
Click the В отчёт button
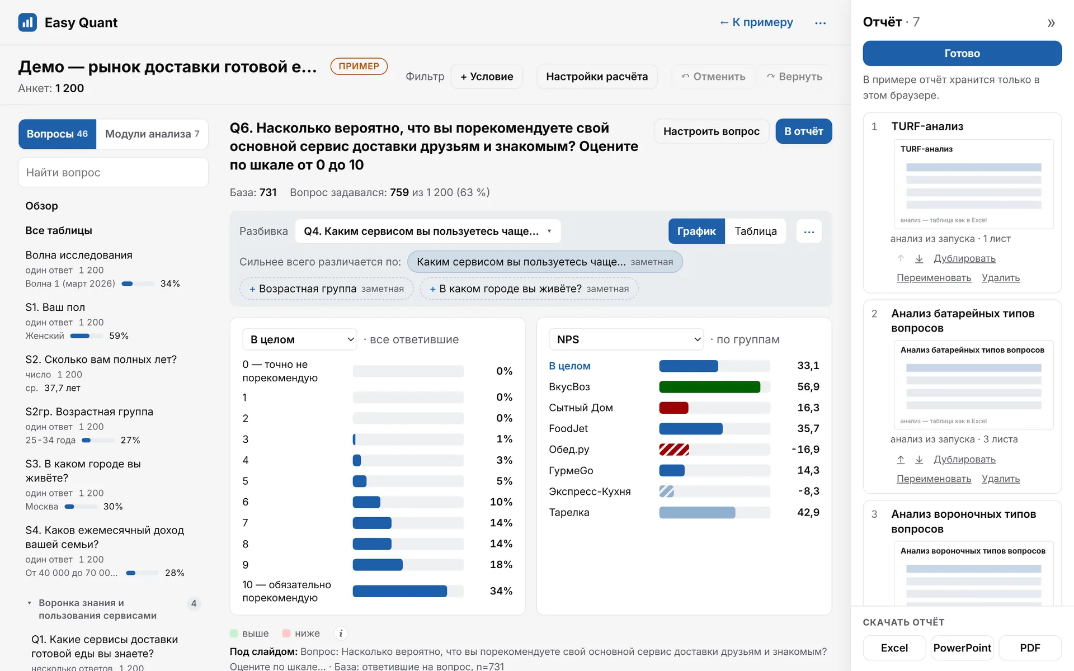pos(803,131)
